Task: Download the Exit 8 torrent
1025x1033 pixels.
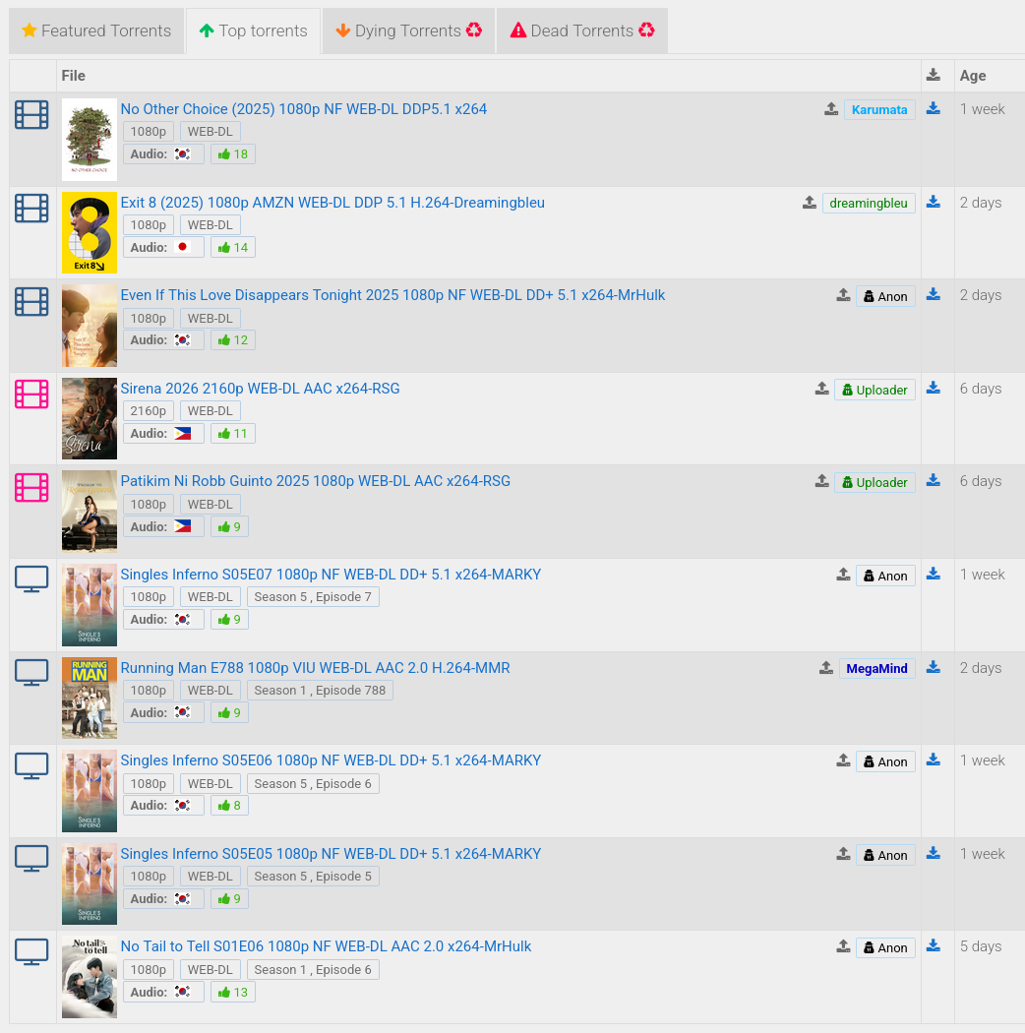Action: pyautogui.click(x=934, y=202)
